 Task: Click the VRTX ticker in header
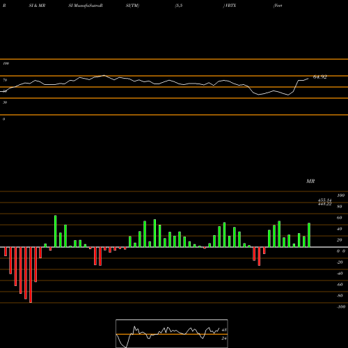click(x=230, y=6)
